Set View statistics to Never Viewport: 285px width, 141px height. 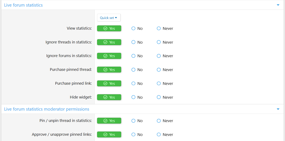click(159, 29)
